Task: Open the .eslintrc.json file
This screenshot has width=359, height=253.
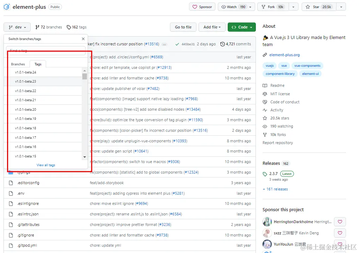Action: click(x=28, y=214)
